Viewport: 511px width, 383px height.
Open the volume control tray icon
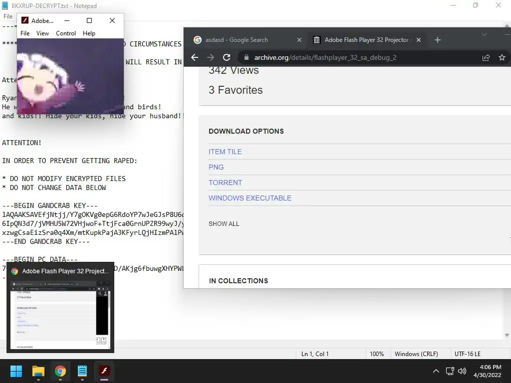462,371
